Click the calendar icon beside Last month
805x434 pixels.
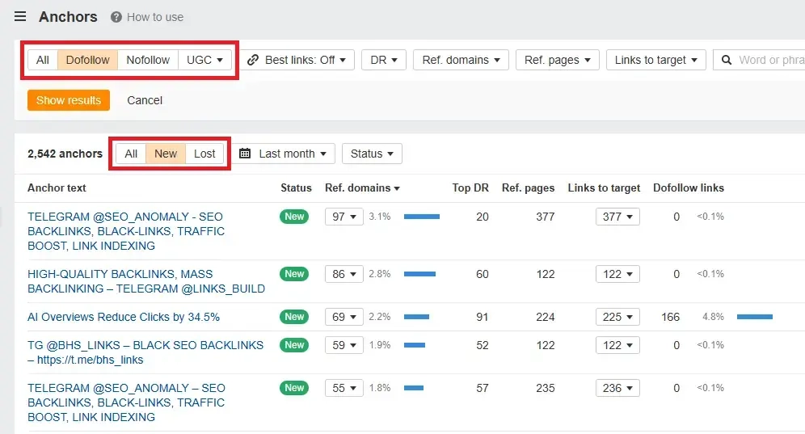point(245,154)
